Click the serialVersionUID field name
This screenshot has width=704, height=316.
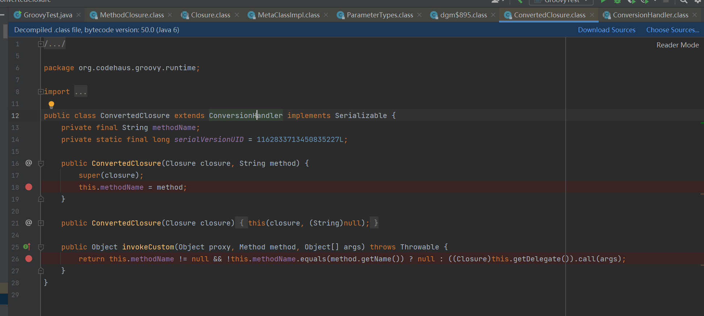point(209,139)
